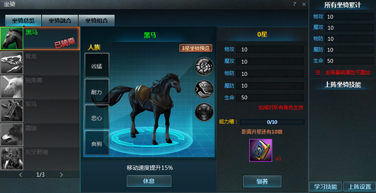Choose the 军马 war horse mount icon

12,110
